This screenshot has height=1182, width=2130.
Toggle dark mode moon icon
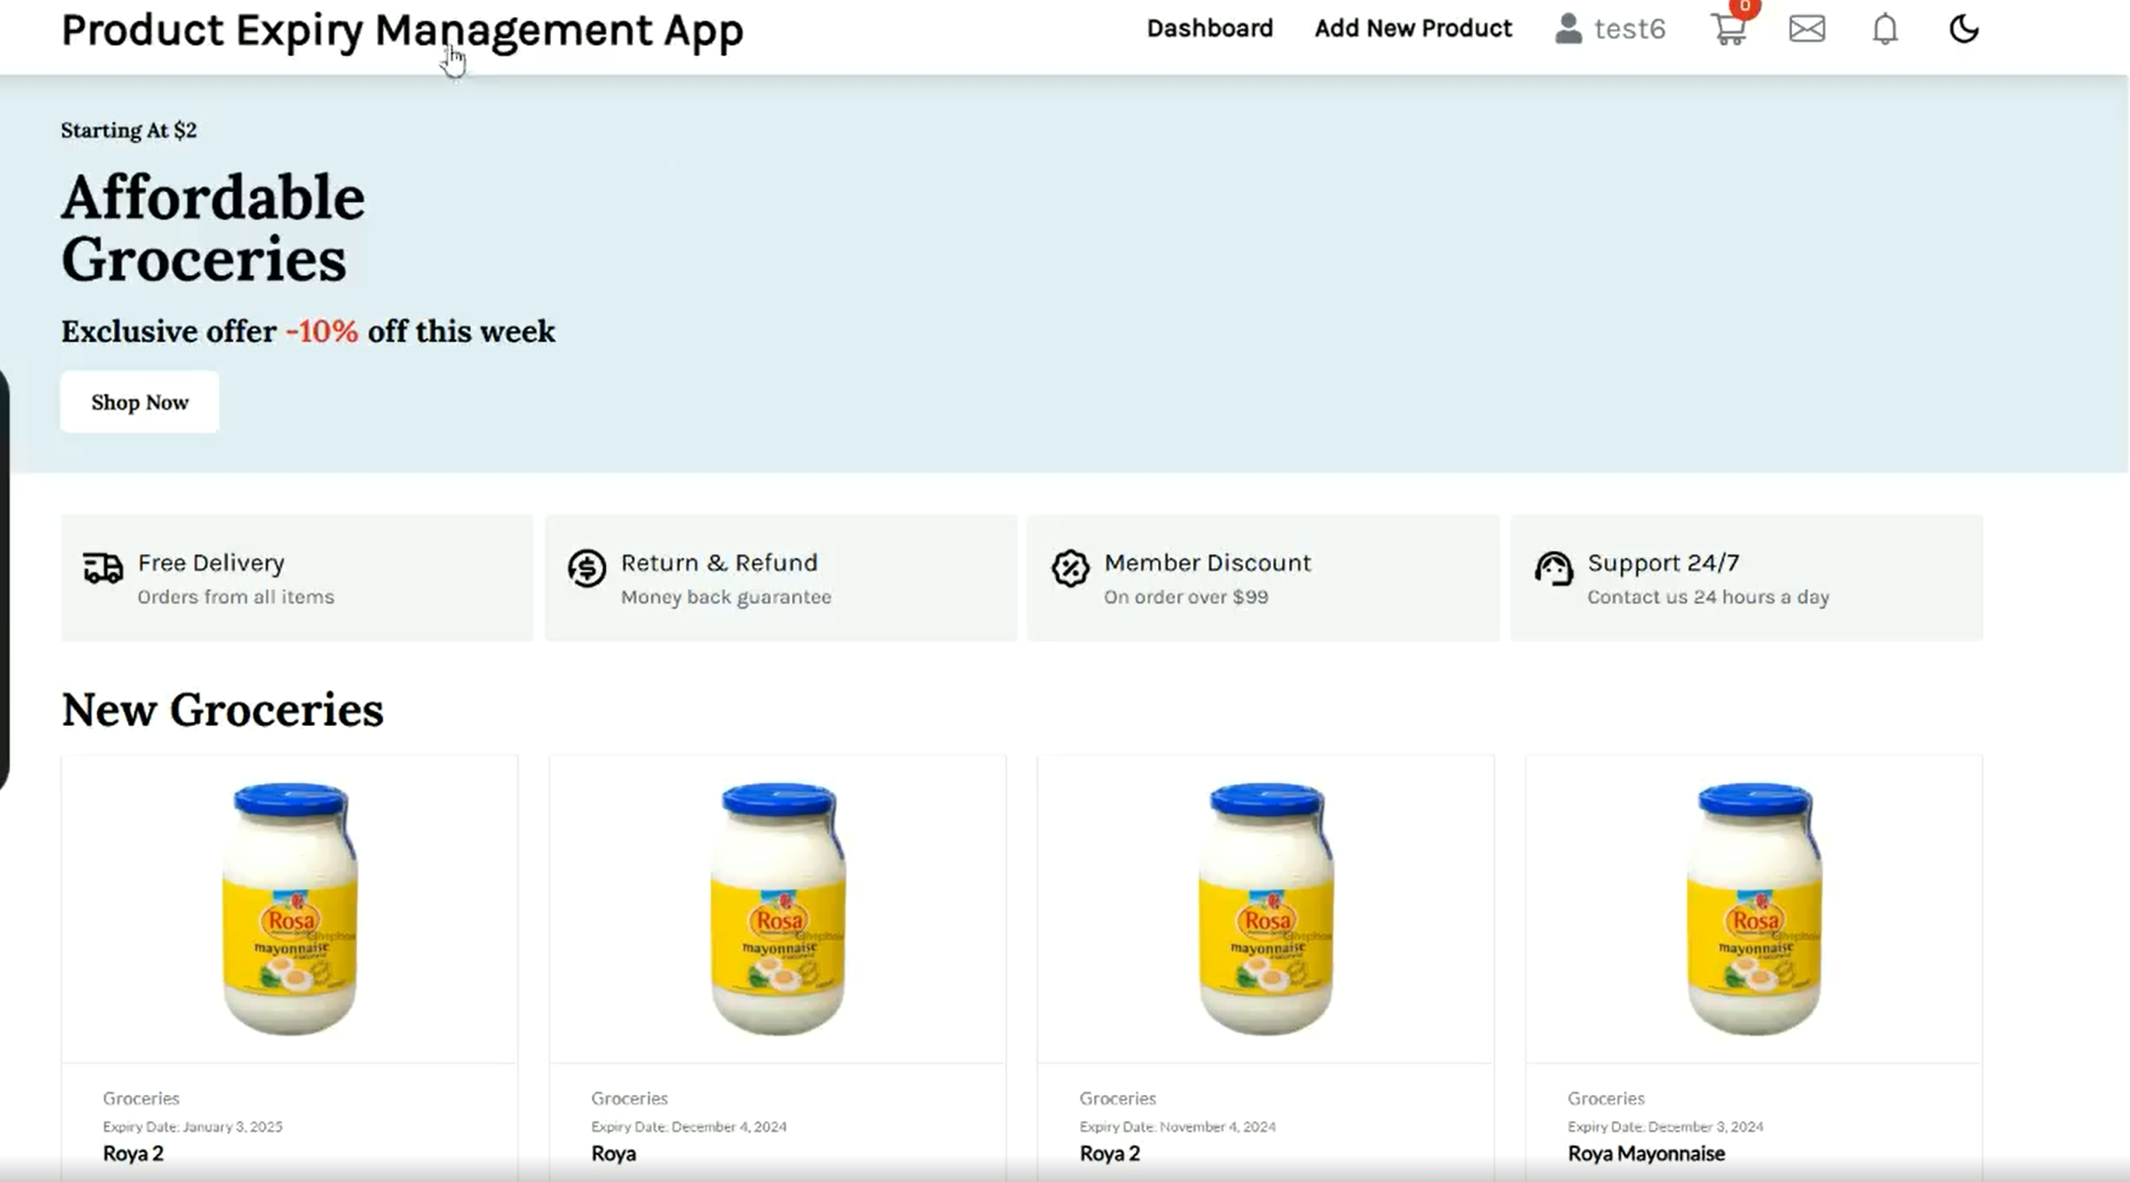click(1964, 29)
